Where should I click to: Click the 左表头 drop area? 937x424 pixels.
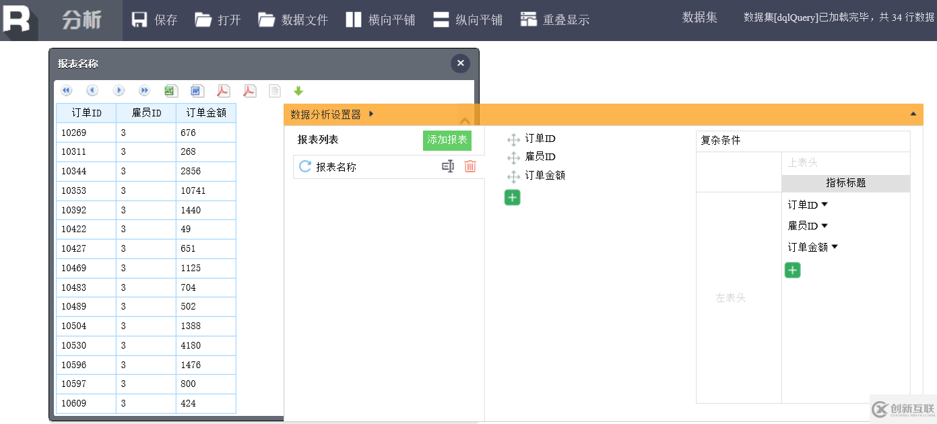(731, 297)
